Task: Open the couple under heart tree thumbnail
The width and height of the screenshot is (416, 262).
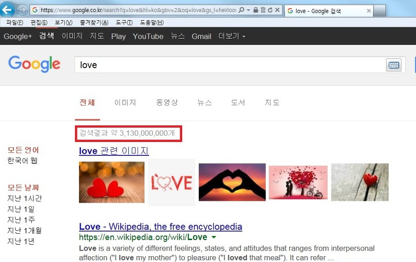Action: click(x=298, y=182)
